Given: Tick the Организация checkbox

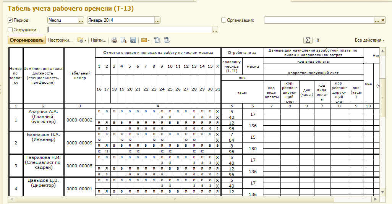Looking at the screenshot, I should coord(224,20).
